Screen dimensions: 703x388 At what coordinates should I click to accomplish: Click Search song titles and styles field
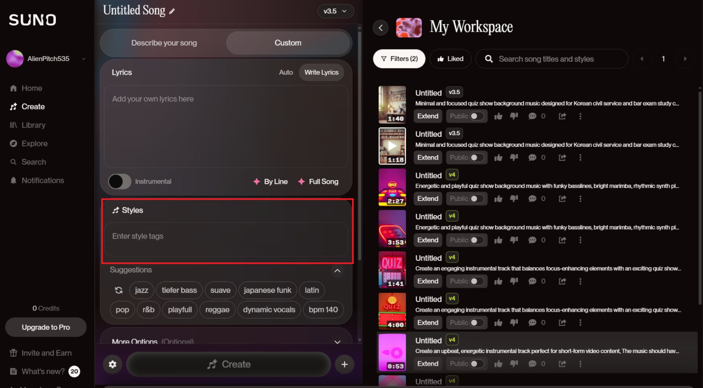[x=551, y=59]
